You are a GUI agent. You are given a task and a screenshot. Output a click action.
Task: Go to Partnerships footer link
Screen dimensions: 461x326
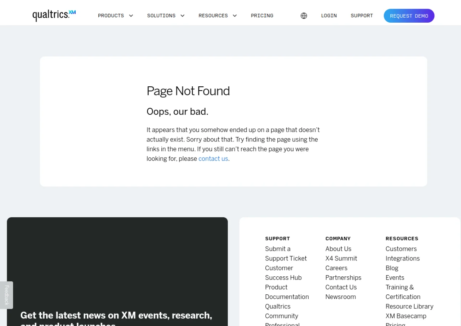pyautogui.click(x=343, y=278)
